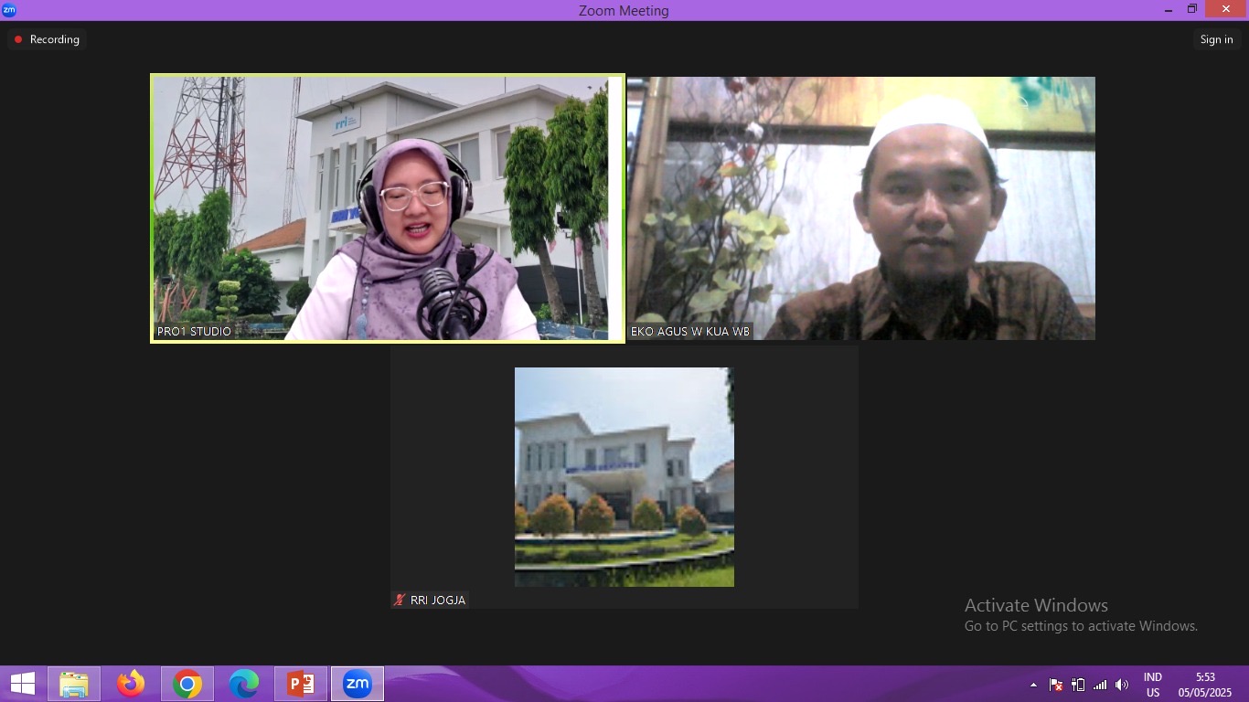Click the Zoom taskbar icon
This screenshot has width=1249, height=702.
pos(358,684)
